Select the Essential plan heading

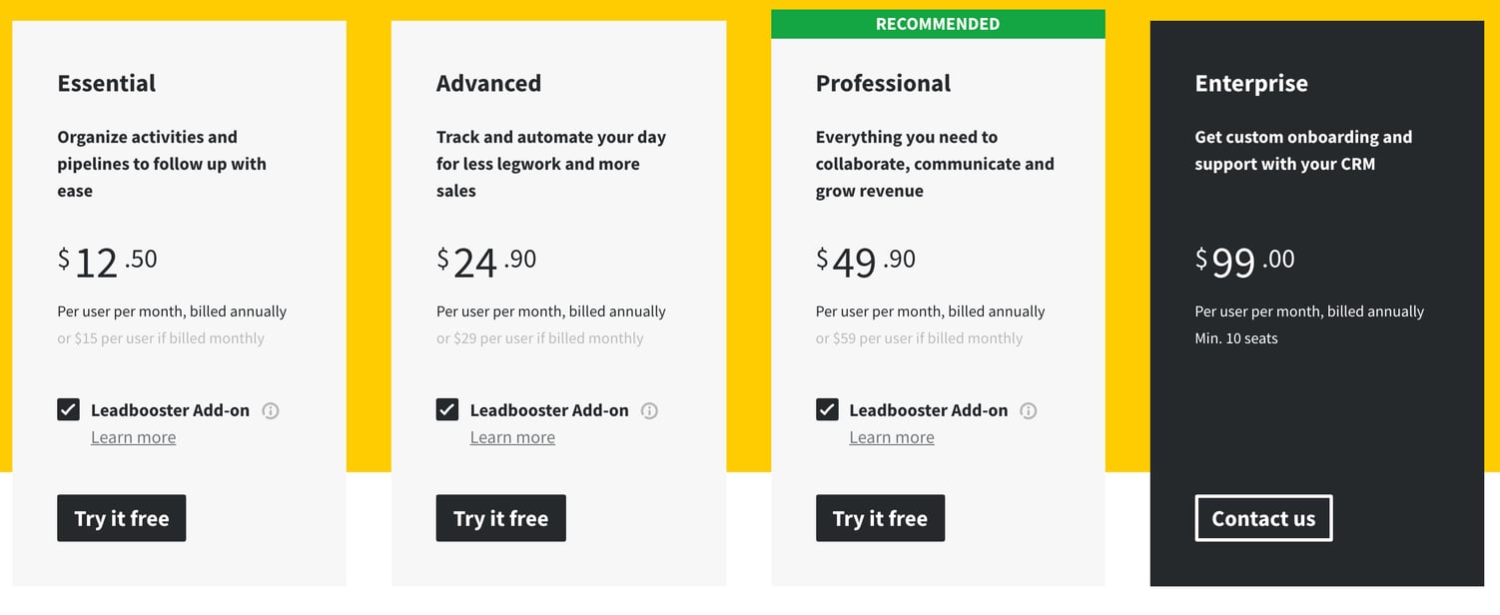click(x=106, y=83)
